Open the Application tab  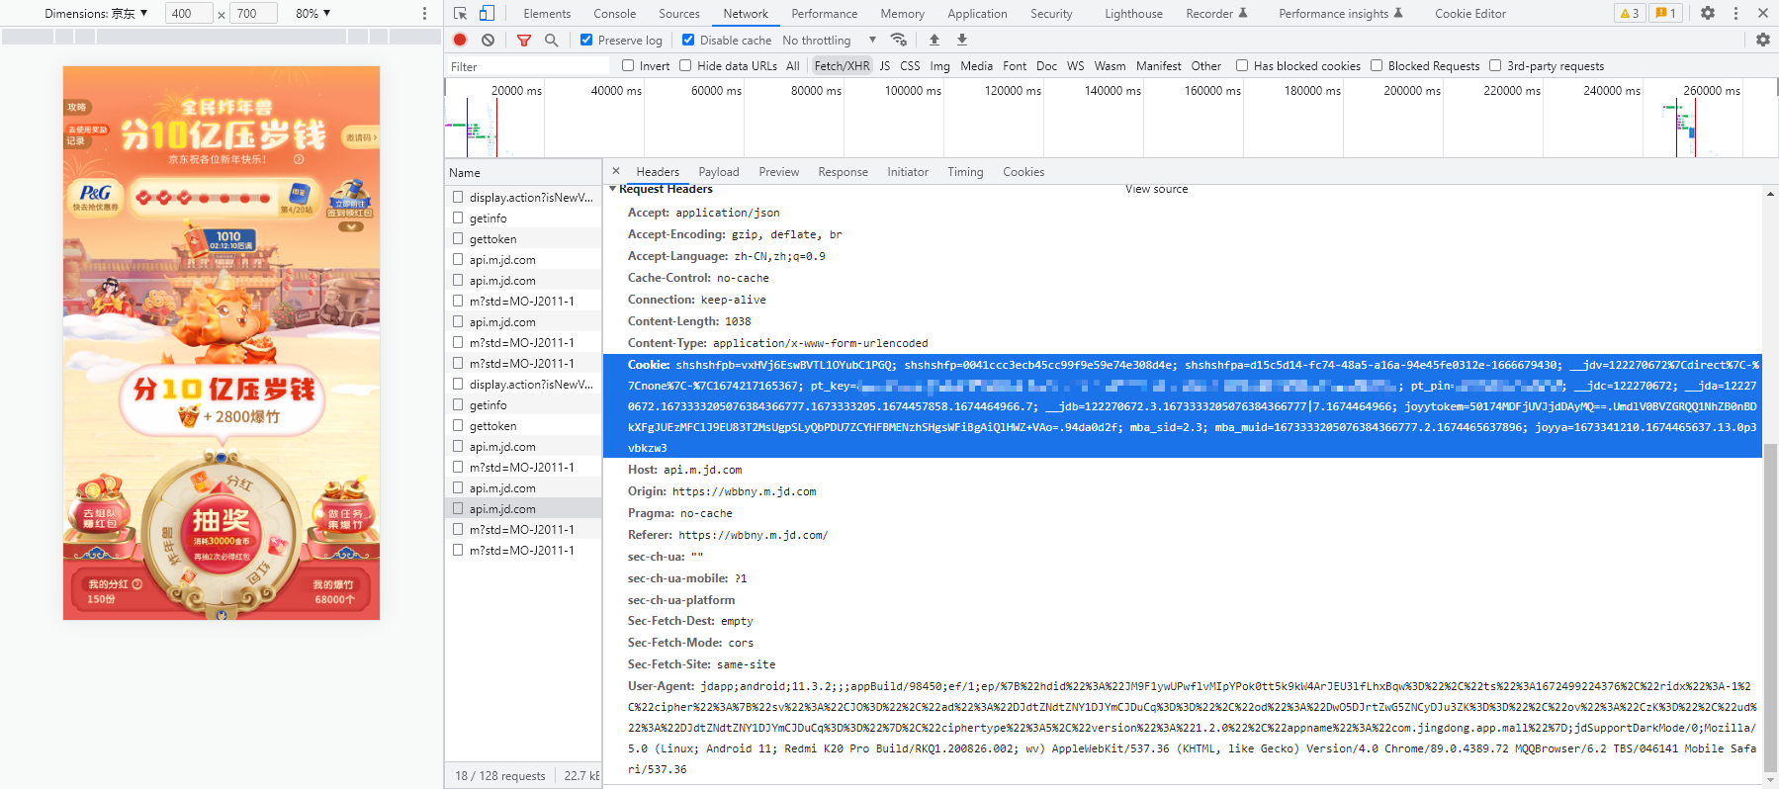pyautogui.click(x=977, y=13)
